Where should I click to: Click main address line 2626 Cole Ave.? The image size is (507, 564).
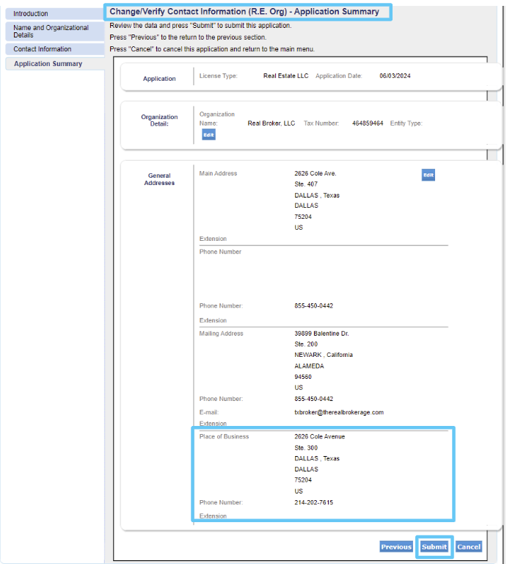(x=315, y=173)
